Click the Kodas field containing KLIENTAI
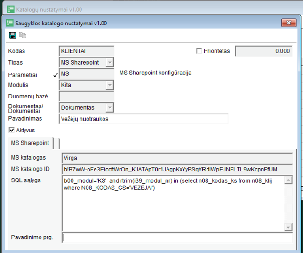 [86, 51]
